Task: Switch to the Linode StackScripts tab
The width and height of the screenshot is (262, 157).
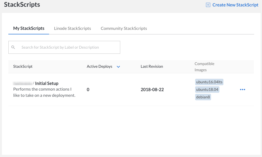Action: click(x=73, y=28)
